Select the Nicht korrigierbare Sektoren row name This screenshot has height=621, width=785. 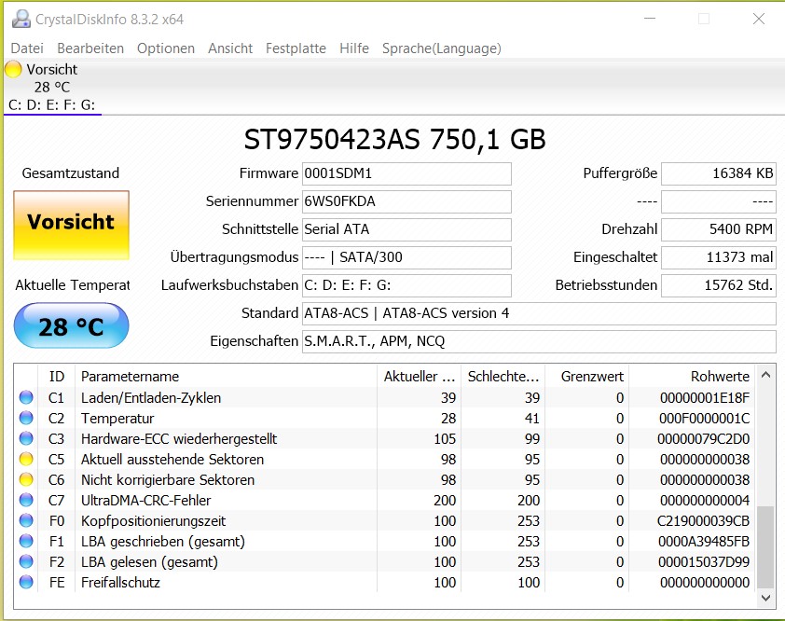168,480
